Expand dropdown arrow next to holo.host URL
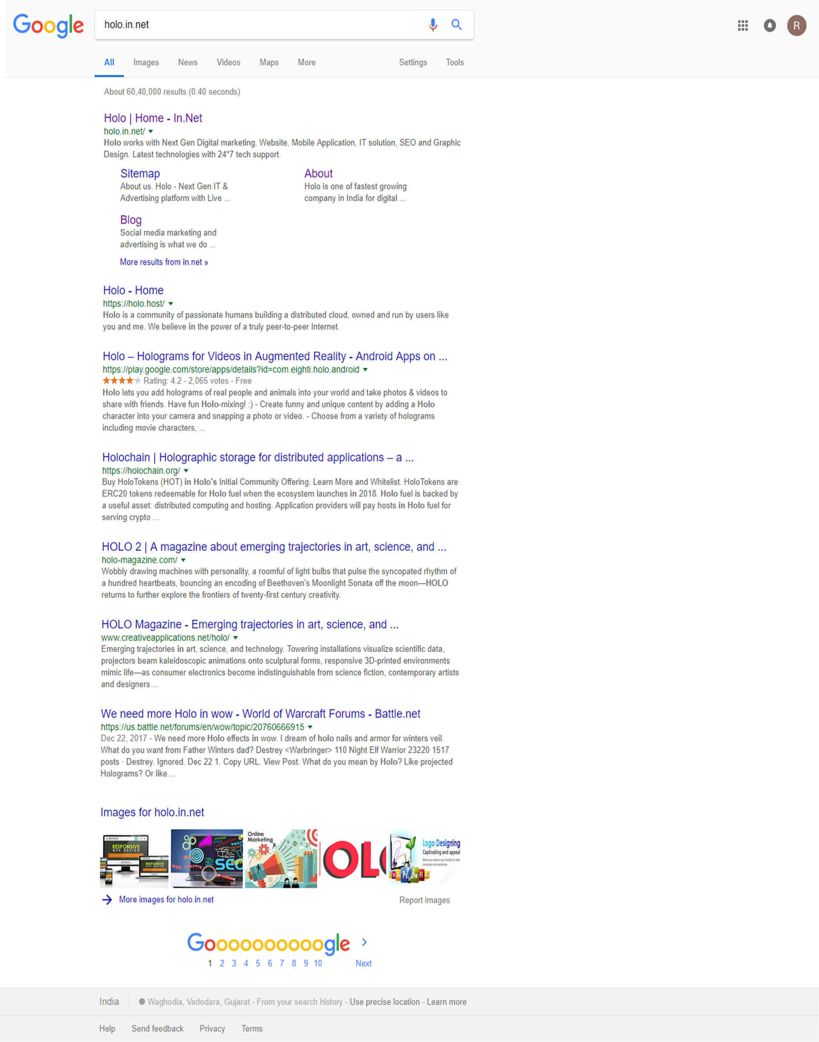819x1042 pixels. point(171,304)
